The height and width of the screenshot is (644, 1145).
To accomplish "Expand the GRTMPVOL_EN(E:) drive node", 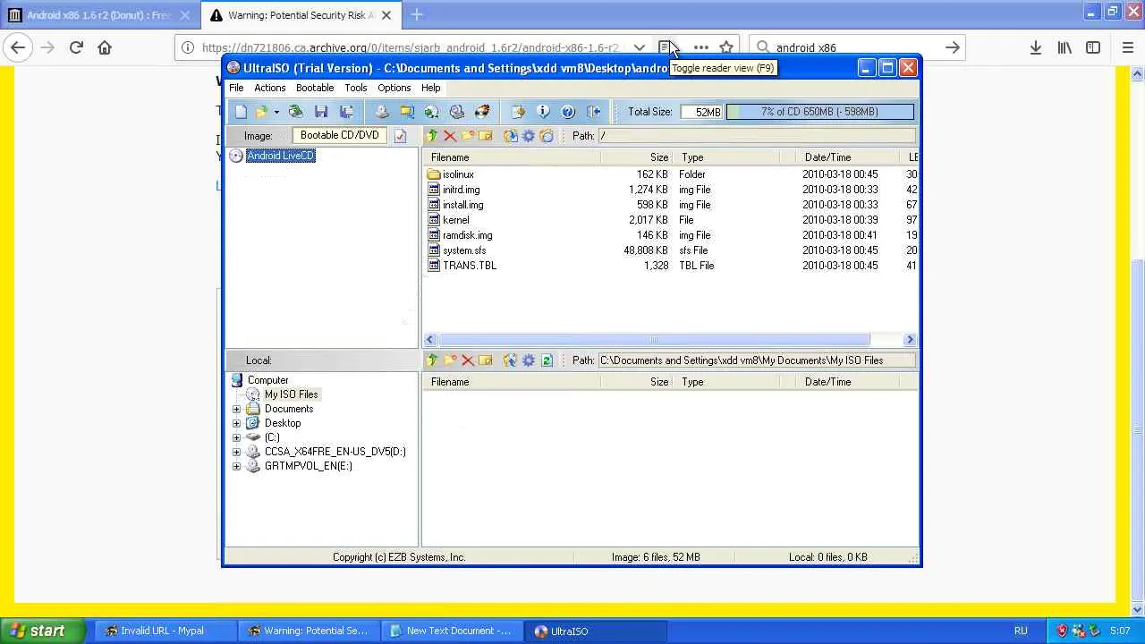I will (x=236, y=466).
